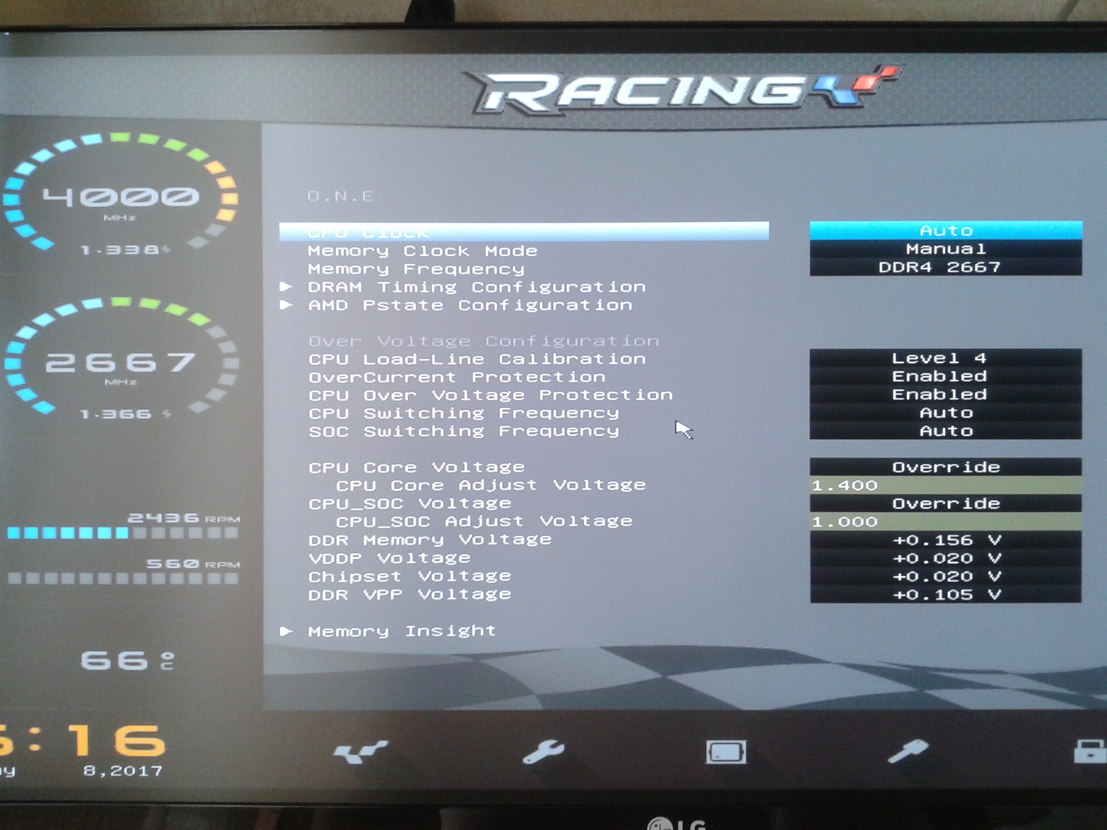Select the SOC Switching Frequency menu row

(x=464, y=431)
